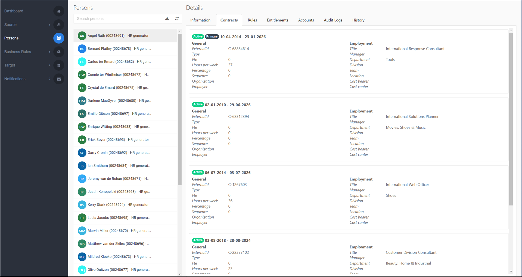Click Connie ter Wintheiser CW avatar
This screenshot has height=277, width=522.
[82, 75]
